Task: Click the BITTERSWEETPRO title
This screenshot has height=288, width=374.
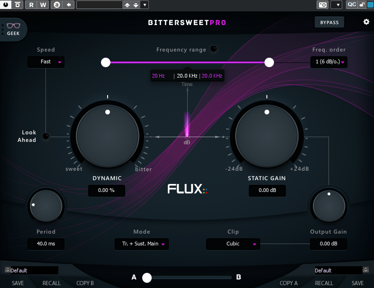Action: (x=187, y=23)
